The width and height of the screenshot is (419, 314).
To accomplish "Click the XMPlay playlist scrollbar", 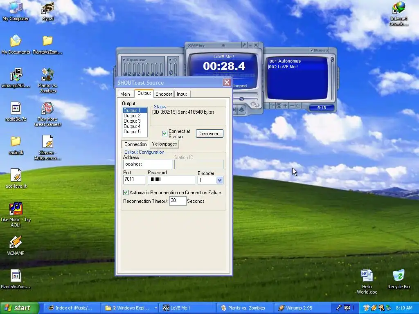I will coord(332,78).
